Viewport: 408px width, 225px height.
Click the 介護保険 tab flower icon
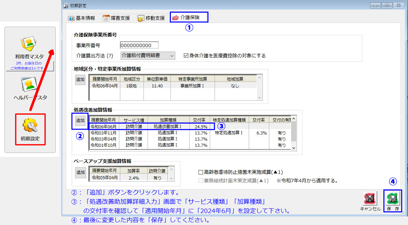tap(175, 18)
